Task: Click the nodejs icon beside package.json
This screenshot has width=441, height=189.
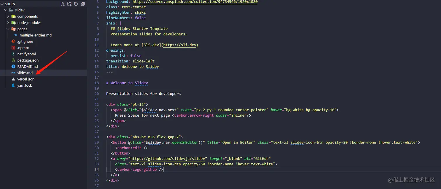Action: 13,60
